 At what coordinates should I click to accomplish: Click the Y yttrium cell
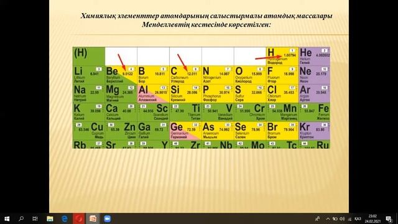click(x=154, y=144)
